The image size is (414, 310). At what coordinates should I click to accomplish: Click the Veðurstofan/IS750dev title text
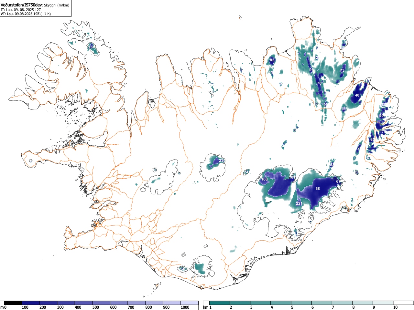click(x=21, y=5)
